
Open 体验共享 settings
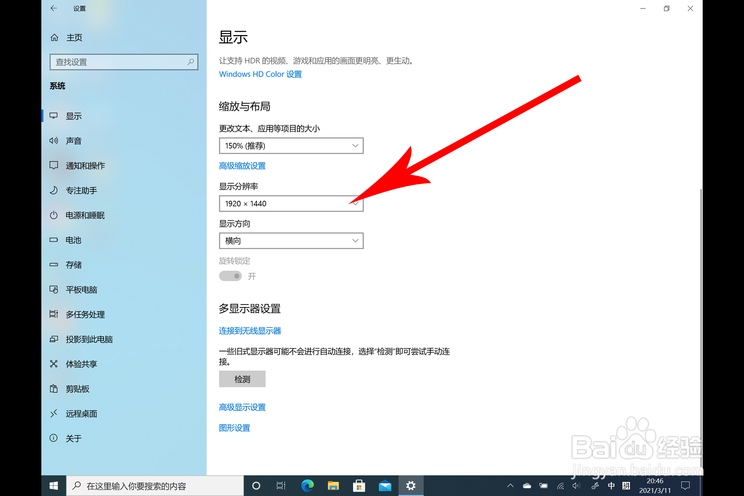[x=124, y=364]
